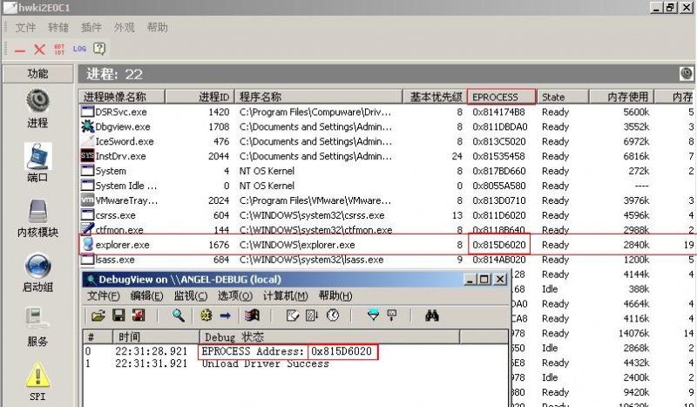
Task: Click the 功能 panel header button
Action: coord(38,73)
